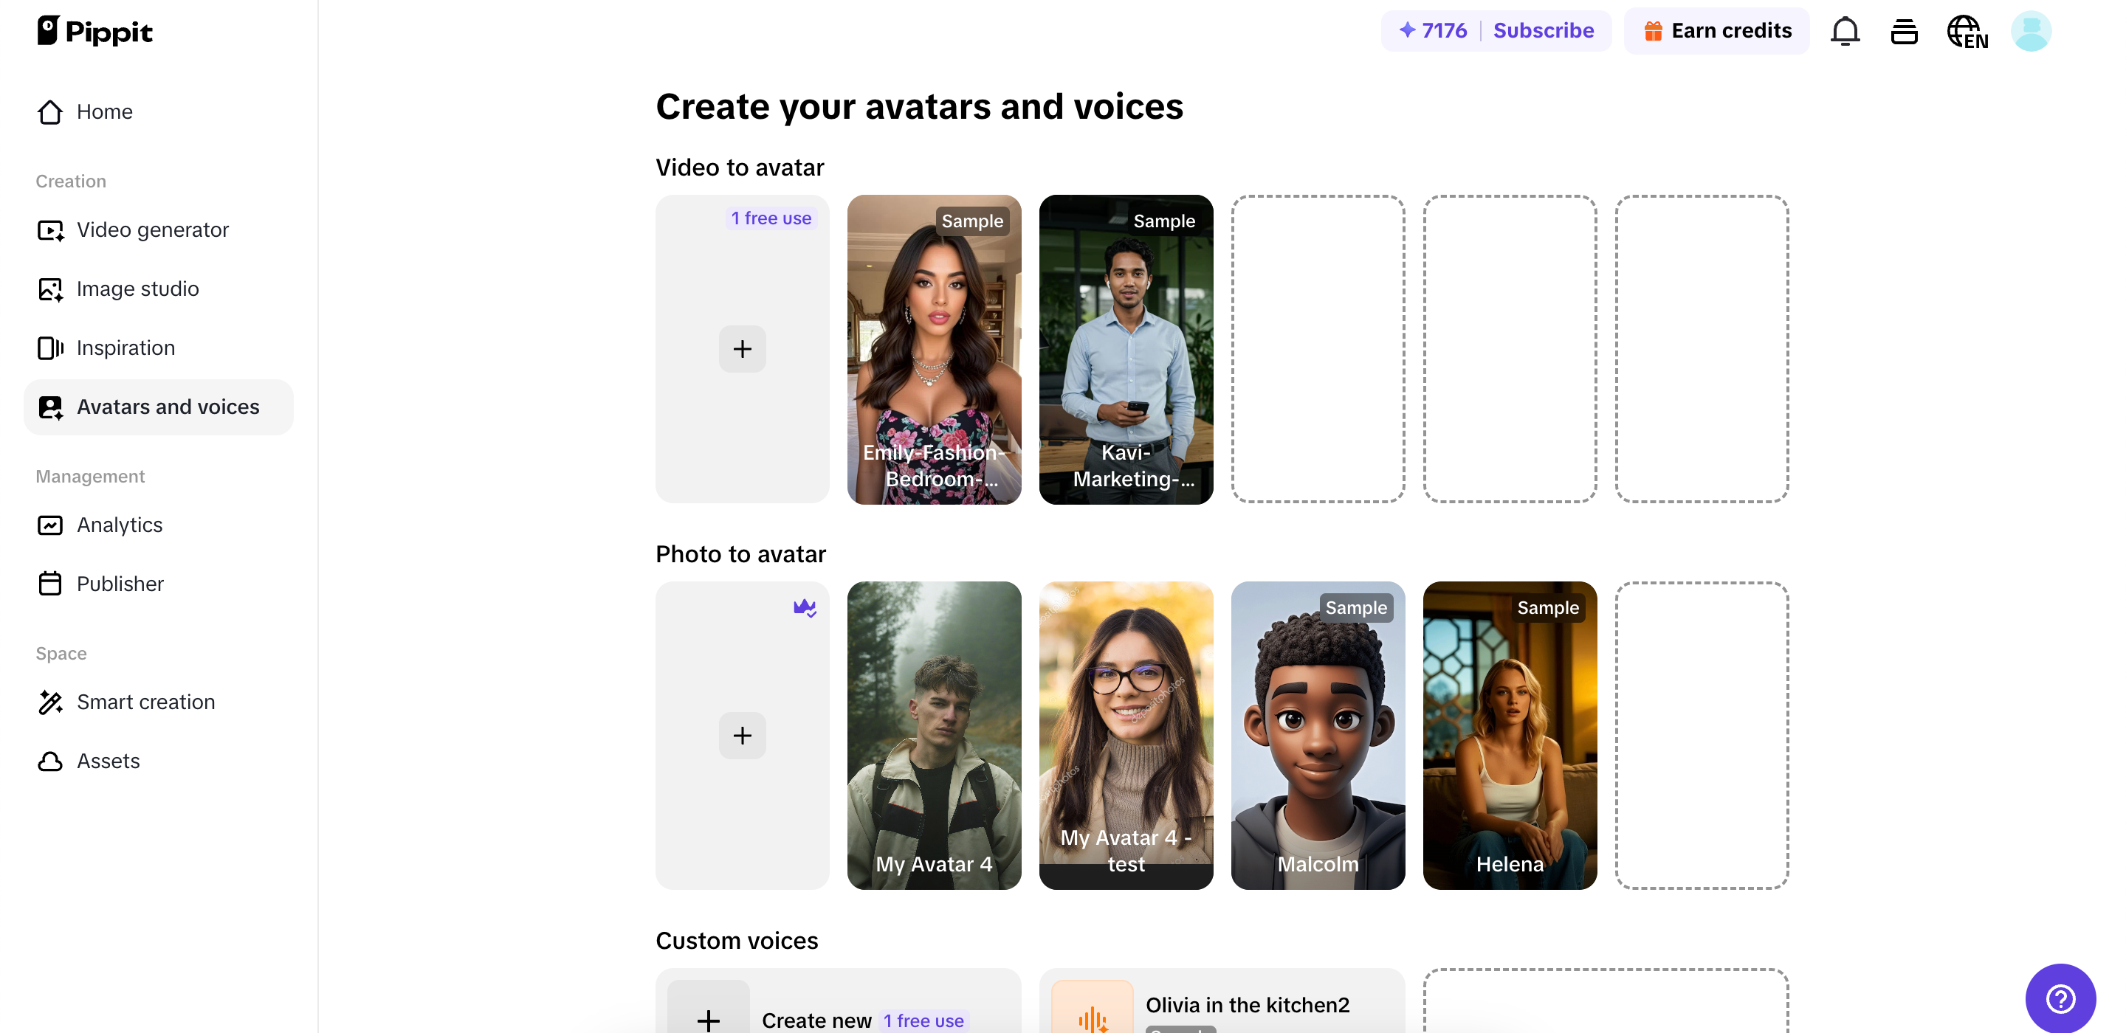
Task: Select the Smart creation wand icon
Action: pos(50,702)
